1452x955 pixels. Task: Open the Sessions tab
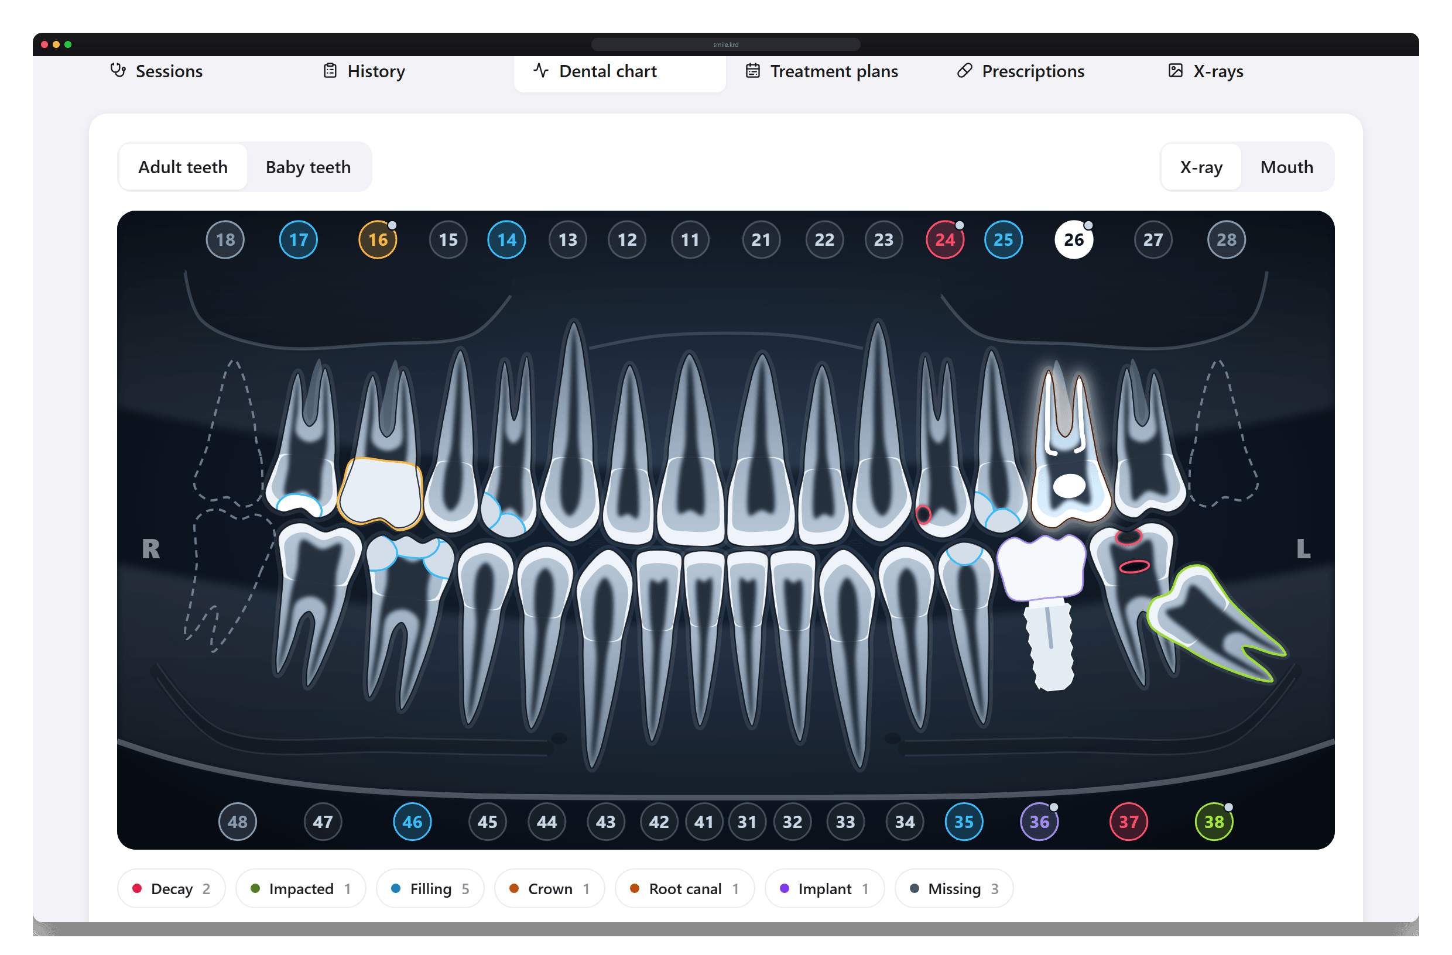tap(157, 71)
